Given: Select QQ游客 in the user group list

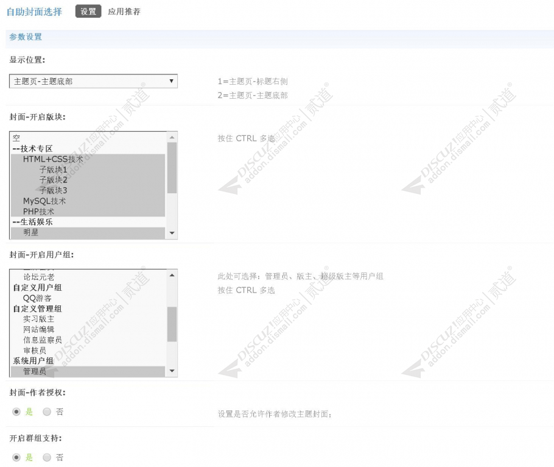Looking at the screenshot, I should pos(88,298).
